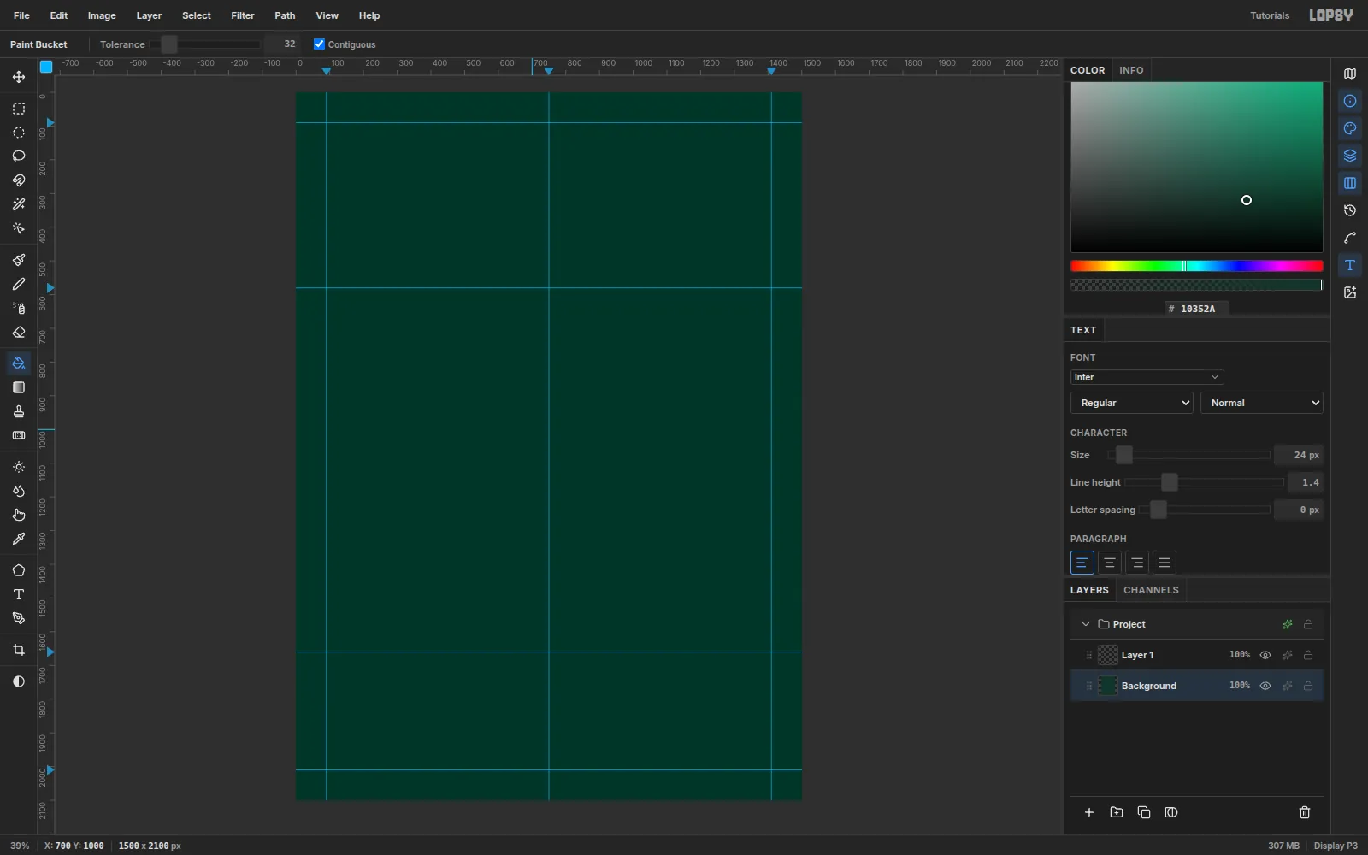
Task: Delete layer with trash icon
Action: (x=1305, y=812)
